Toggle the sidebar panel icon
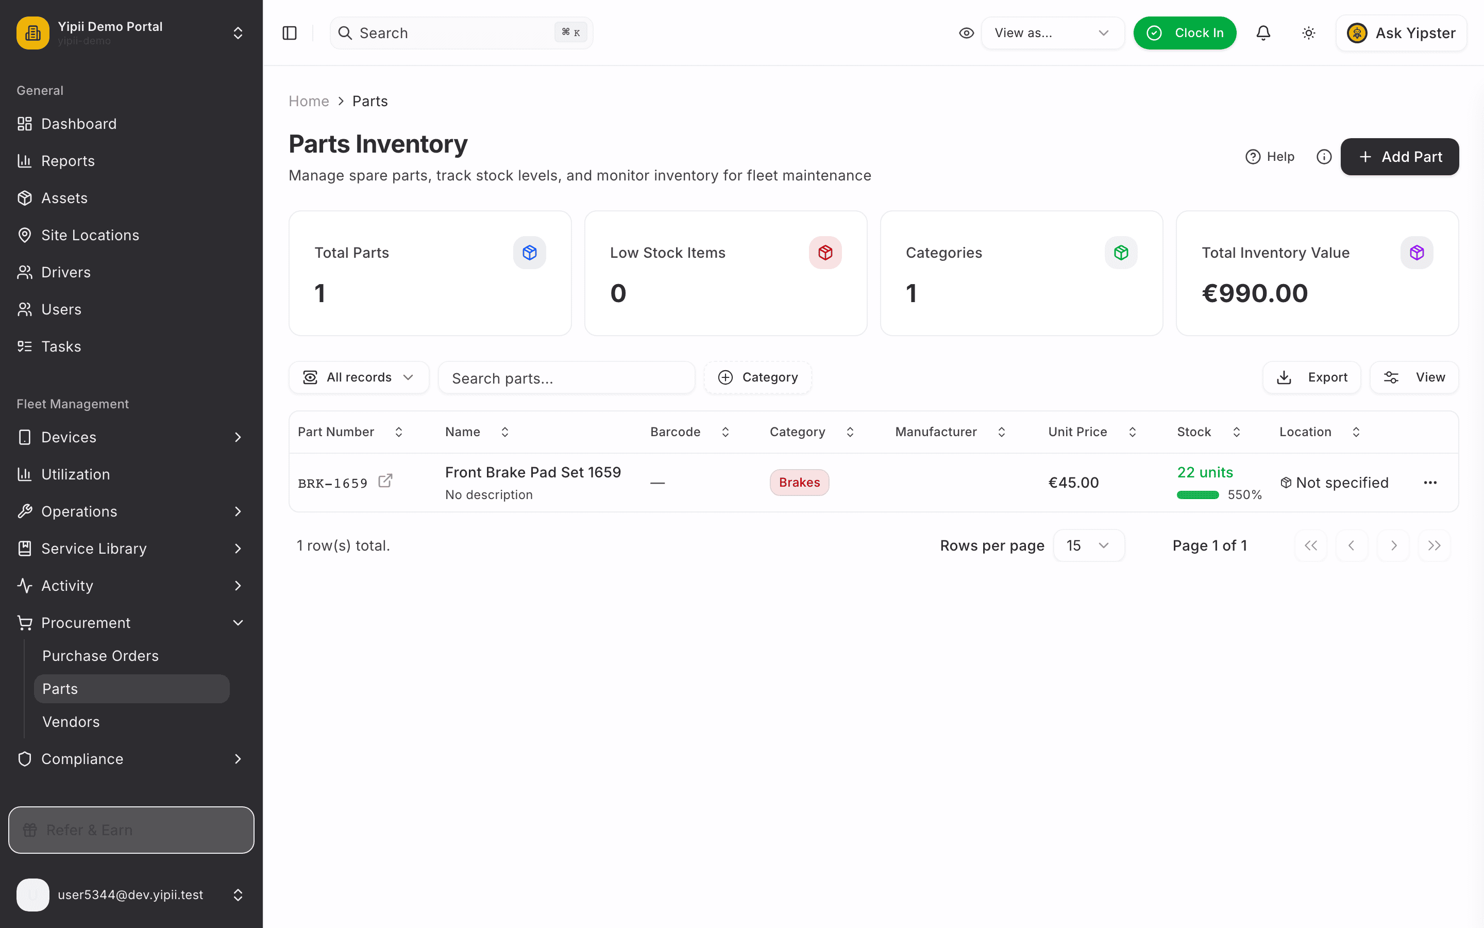This screenshot has height=928, width=1484. (290, 33)
